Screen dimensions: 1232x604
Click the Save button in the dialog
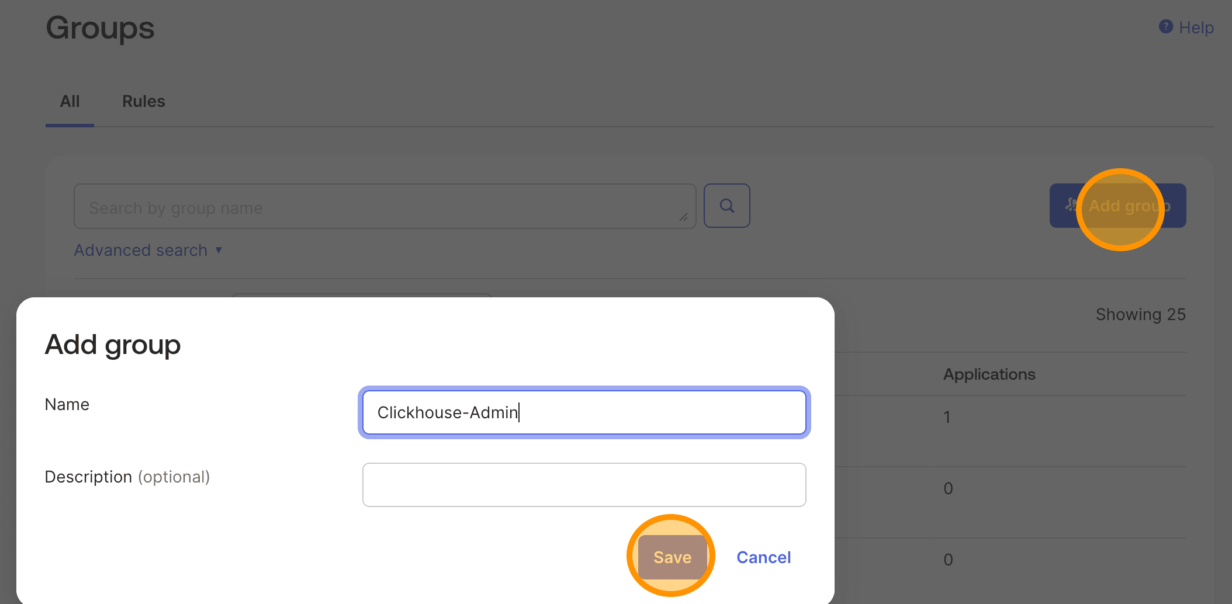click(x=672, y=557)
